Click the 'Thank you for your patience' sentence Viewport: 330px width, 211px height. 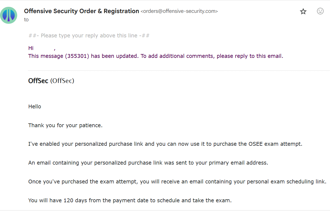[x=66, y=126]
